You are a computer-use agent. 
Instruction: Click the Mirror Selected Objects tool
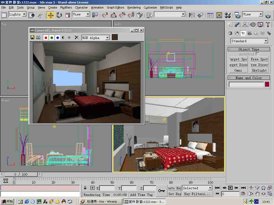(x=192, y=15)
